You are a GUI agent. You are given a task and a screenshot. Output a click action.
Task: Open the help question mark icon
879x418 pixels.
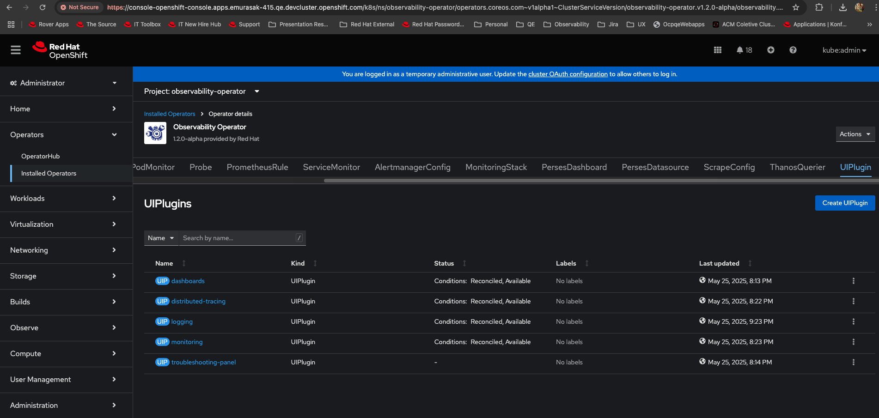[x=793, y=50]
